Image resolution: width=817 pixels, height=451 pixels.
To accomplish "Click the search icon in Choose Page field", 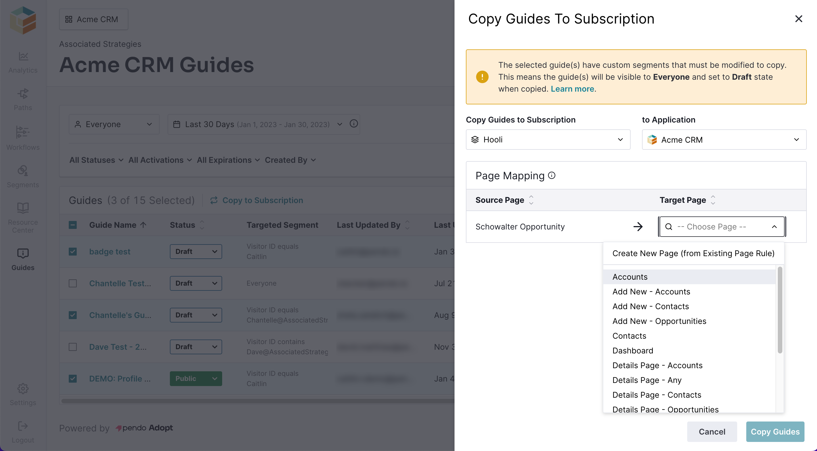I will 668,226.
